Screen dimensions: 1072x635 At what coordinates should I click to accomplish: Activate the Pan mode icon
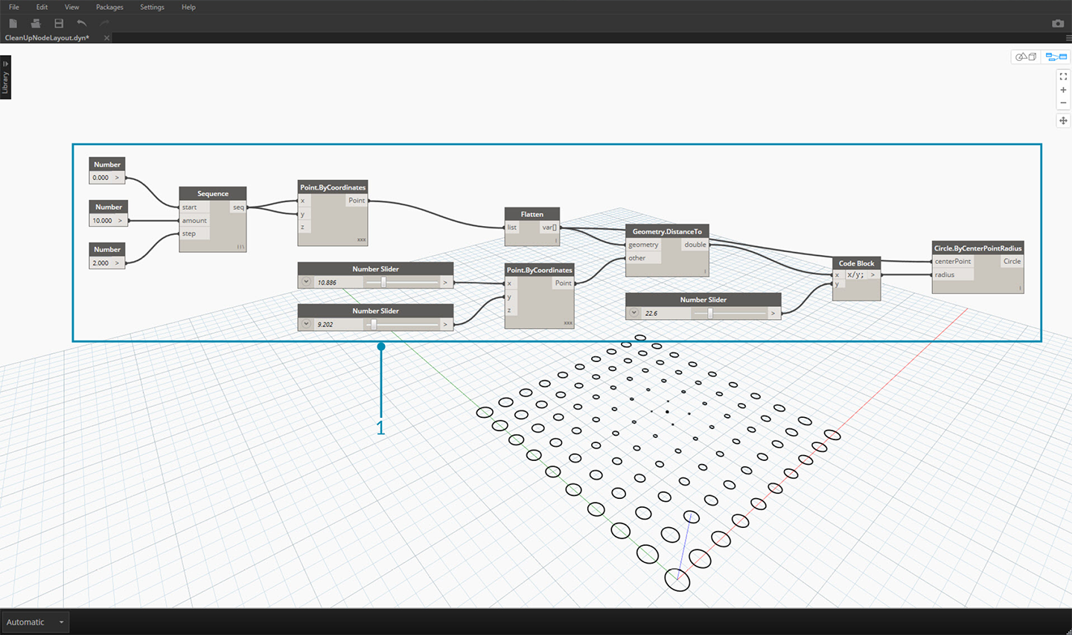pyautogui.click(x=1063, y=120)
